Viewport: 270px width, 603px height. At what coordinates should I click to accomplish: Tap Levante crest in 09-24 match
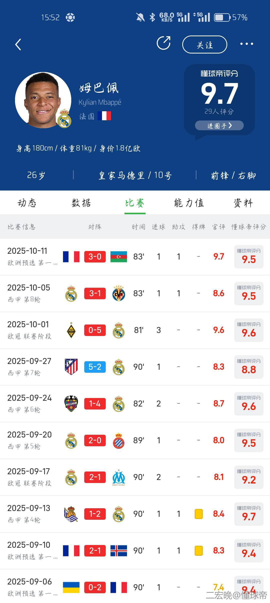coord(71,403)
